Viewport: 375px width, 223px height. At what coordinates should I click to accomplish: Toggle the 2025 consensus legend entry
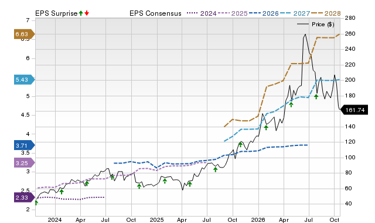[233, 13]
